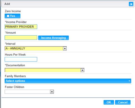Expand the Family Members Select options list
135x108 pixels.
pos(68,81)
